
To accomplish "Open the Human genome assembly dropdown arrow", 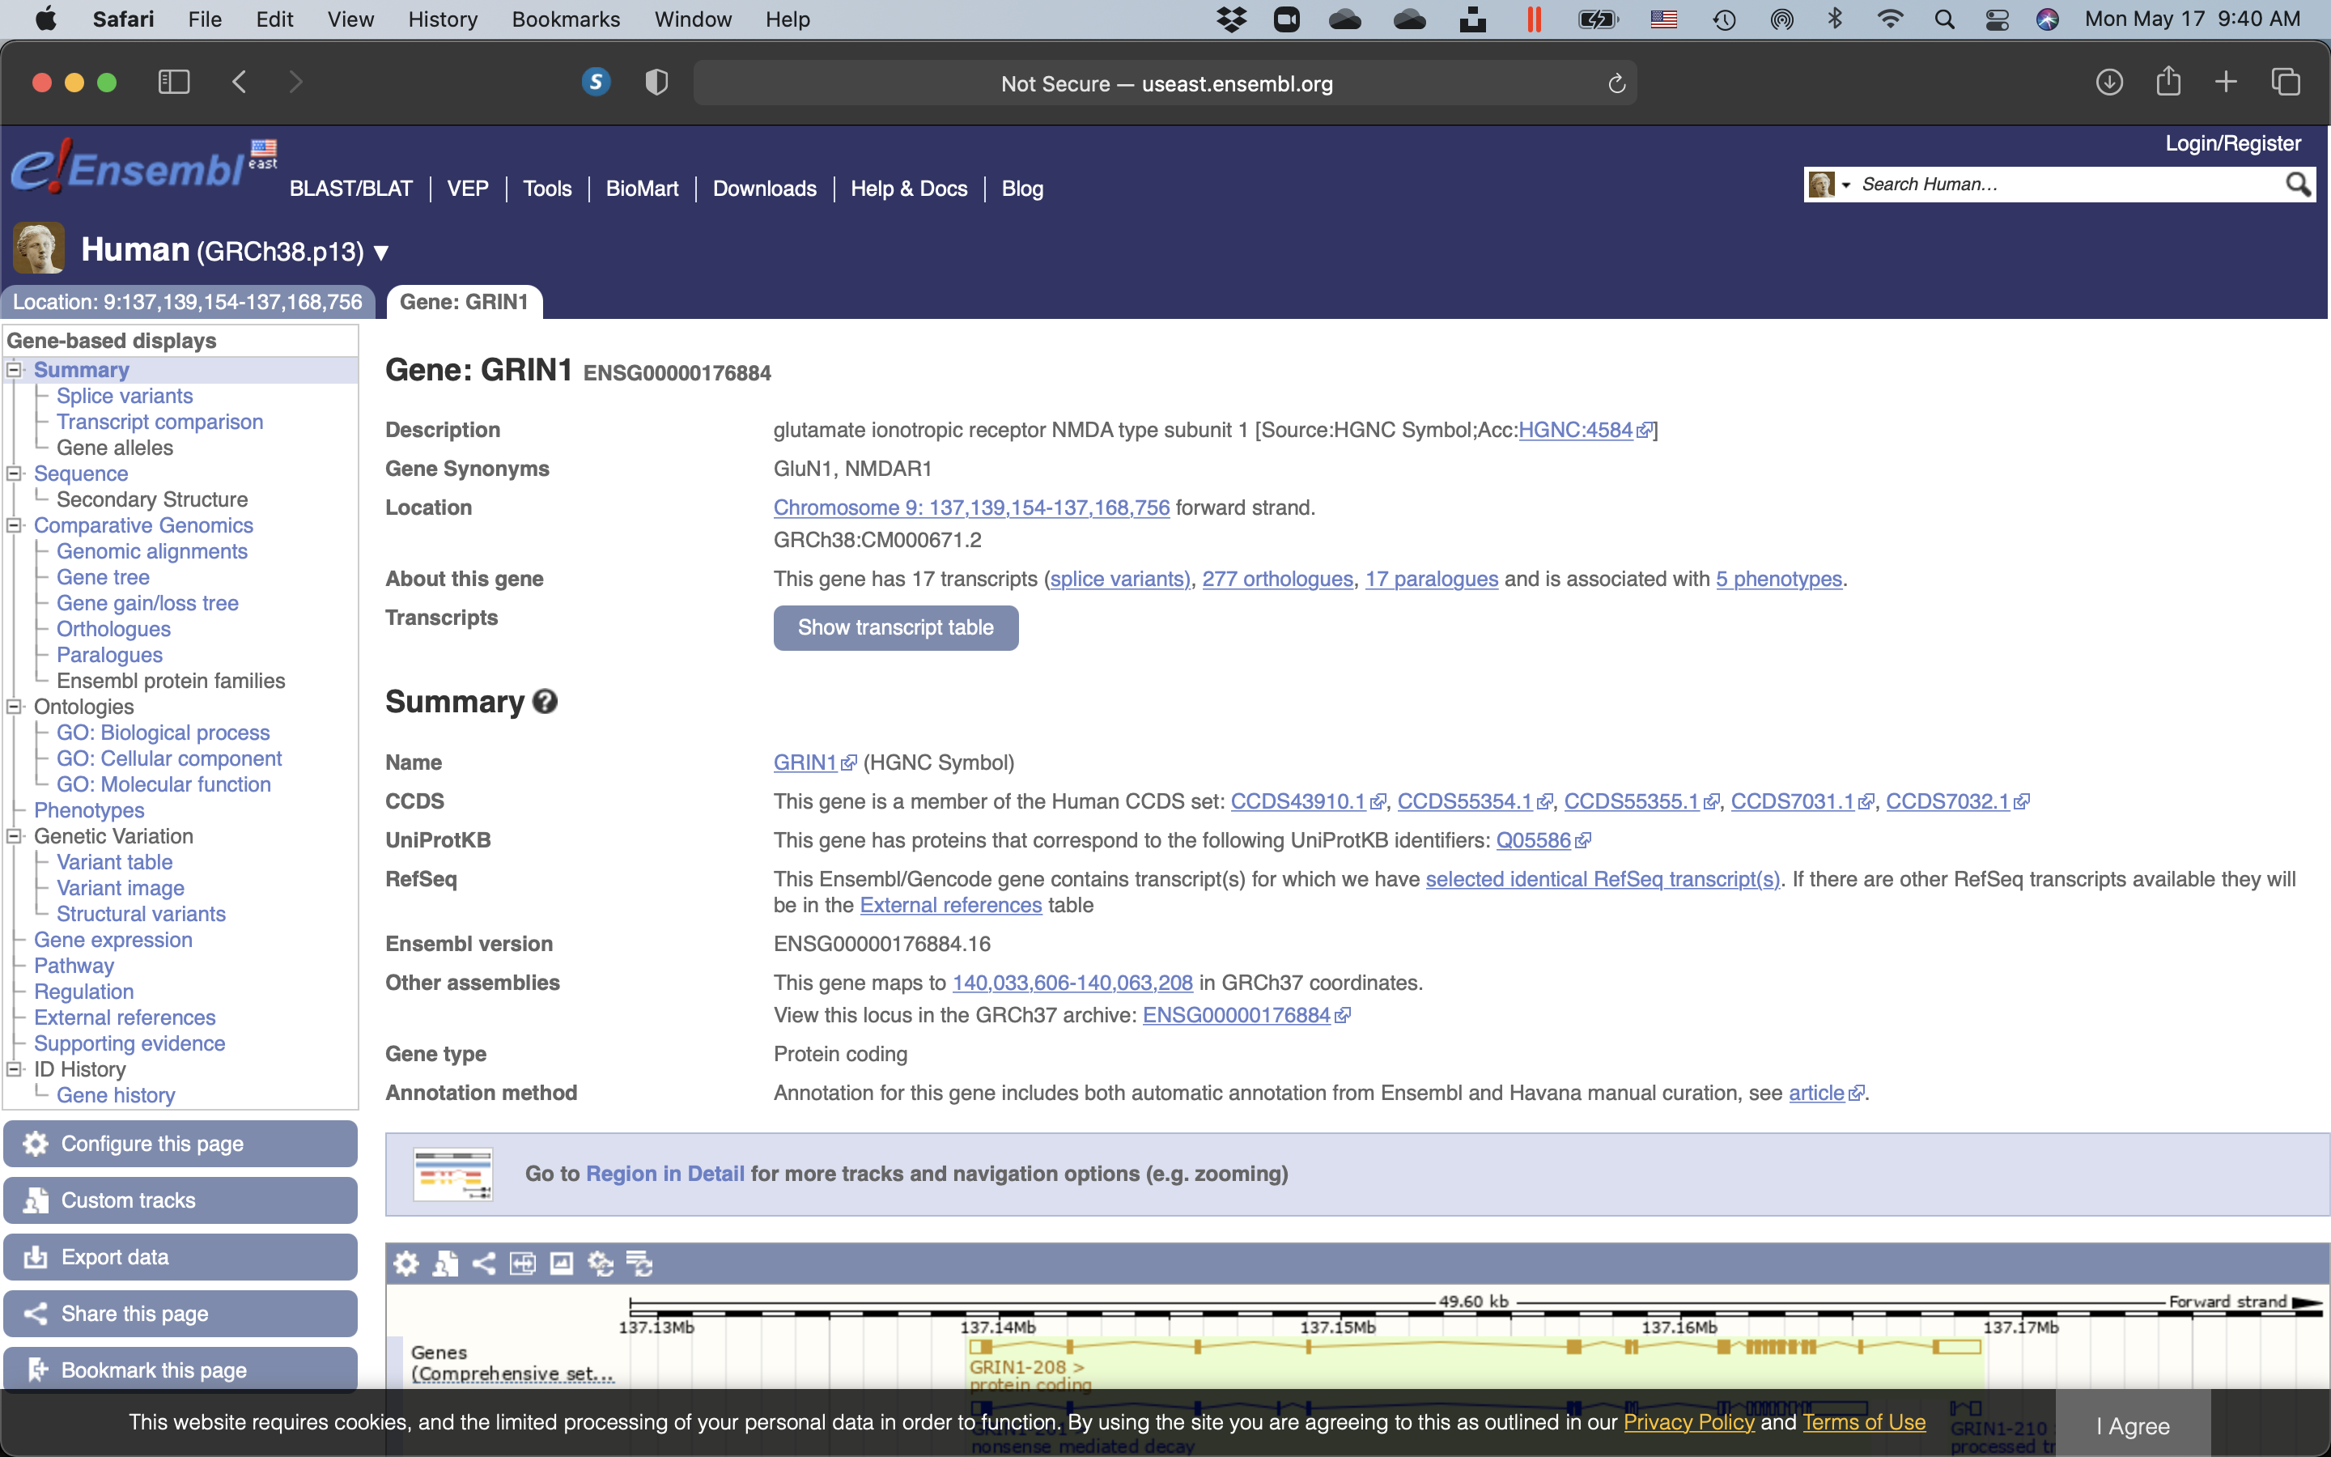I will click(x=381, y=253).
